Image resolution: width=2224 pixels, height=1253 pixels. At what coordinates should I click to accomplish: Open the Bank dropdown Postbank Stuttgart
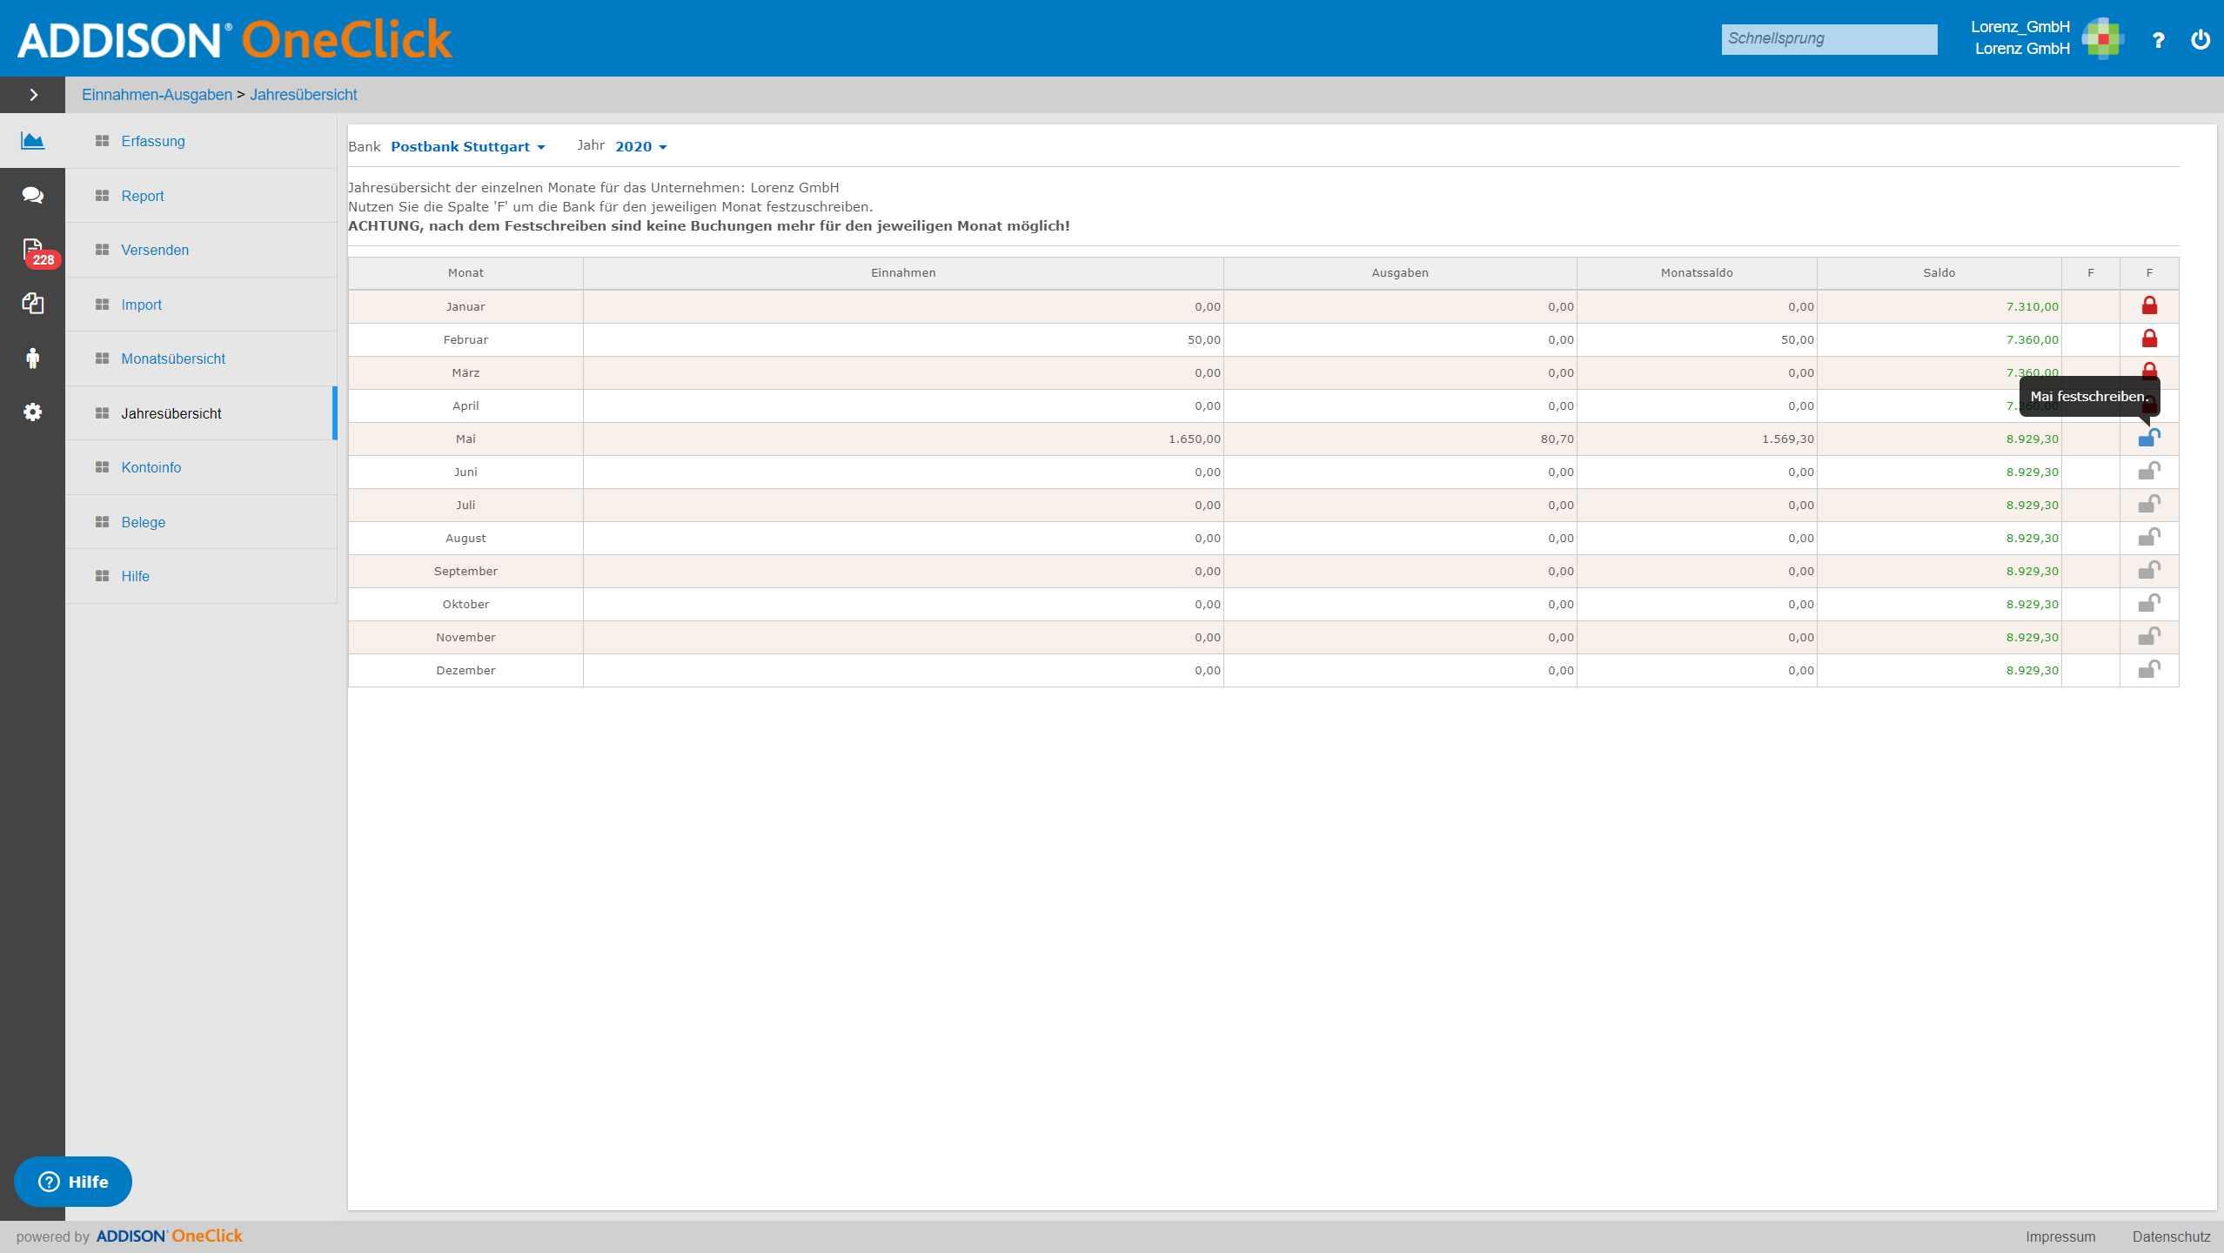click(468, 146)
